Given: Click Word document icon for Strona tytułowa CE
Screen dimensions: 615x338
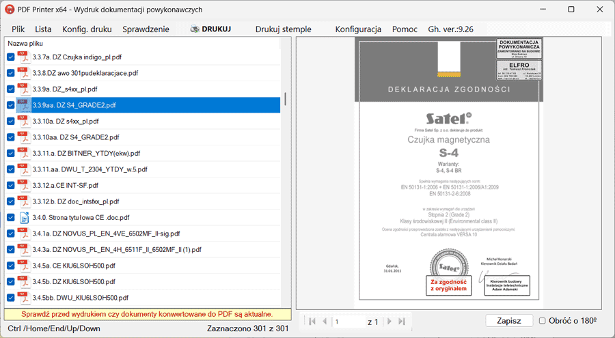Looking at the screenshot, I should [23, 218].
